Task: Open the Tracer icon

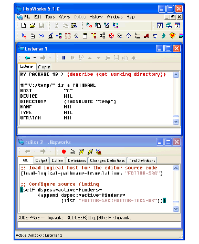Action: pos(138,36)
